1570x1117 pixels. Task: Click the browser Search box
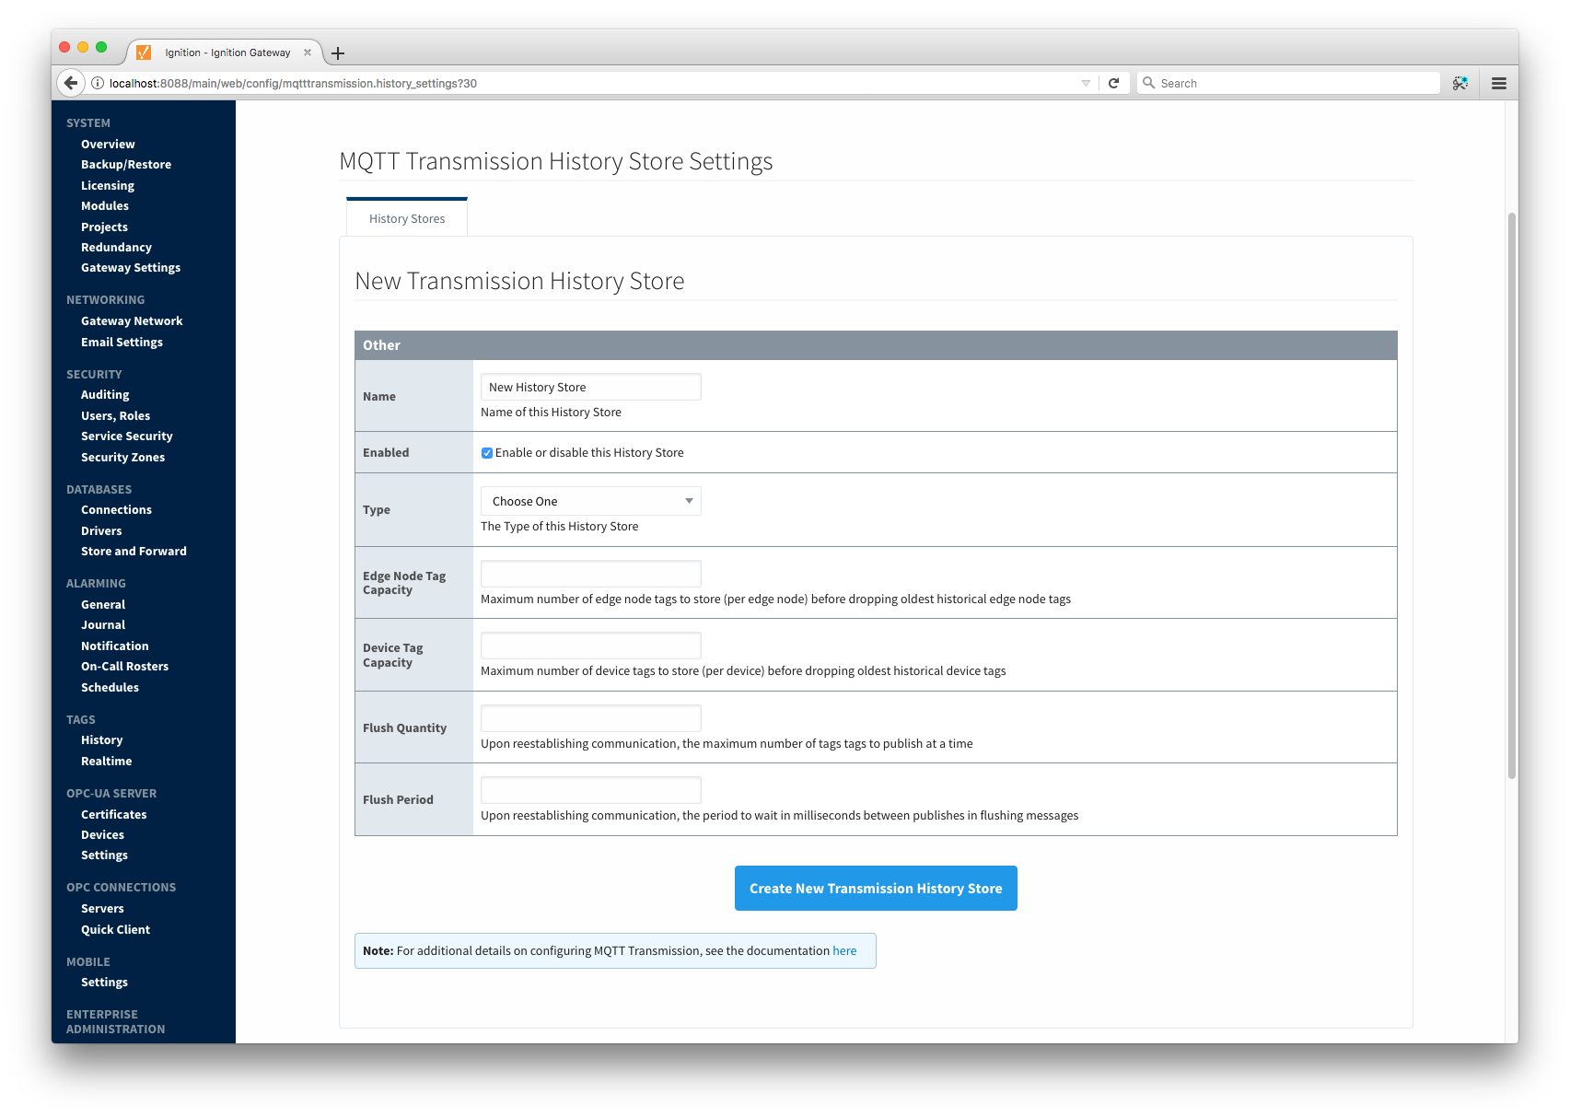[1288, 83]
